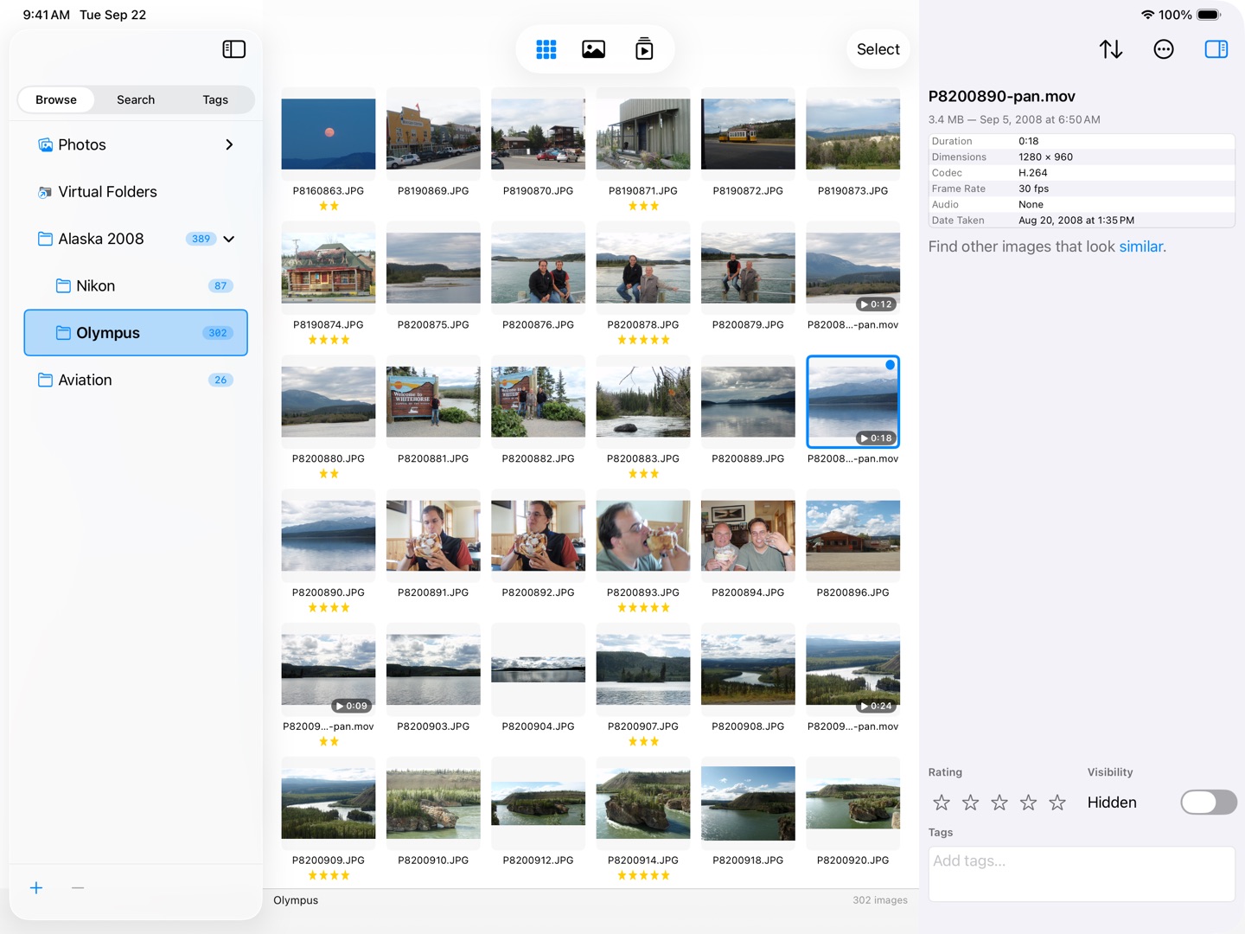Open slideshow playback icon
Viewport: 1245px width, 934px height.
[x=644, y=49]
